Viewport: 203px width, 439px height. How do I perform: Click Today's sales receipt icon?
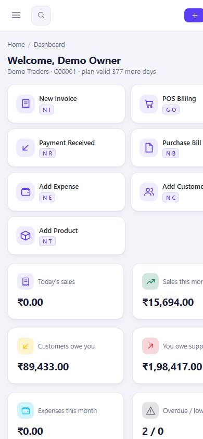[26, 281]
